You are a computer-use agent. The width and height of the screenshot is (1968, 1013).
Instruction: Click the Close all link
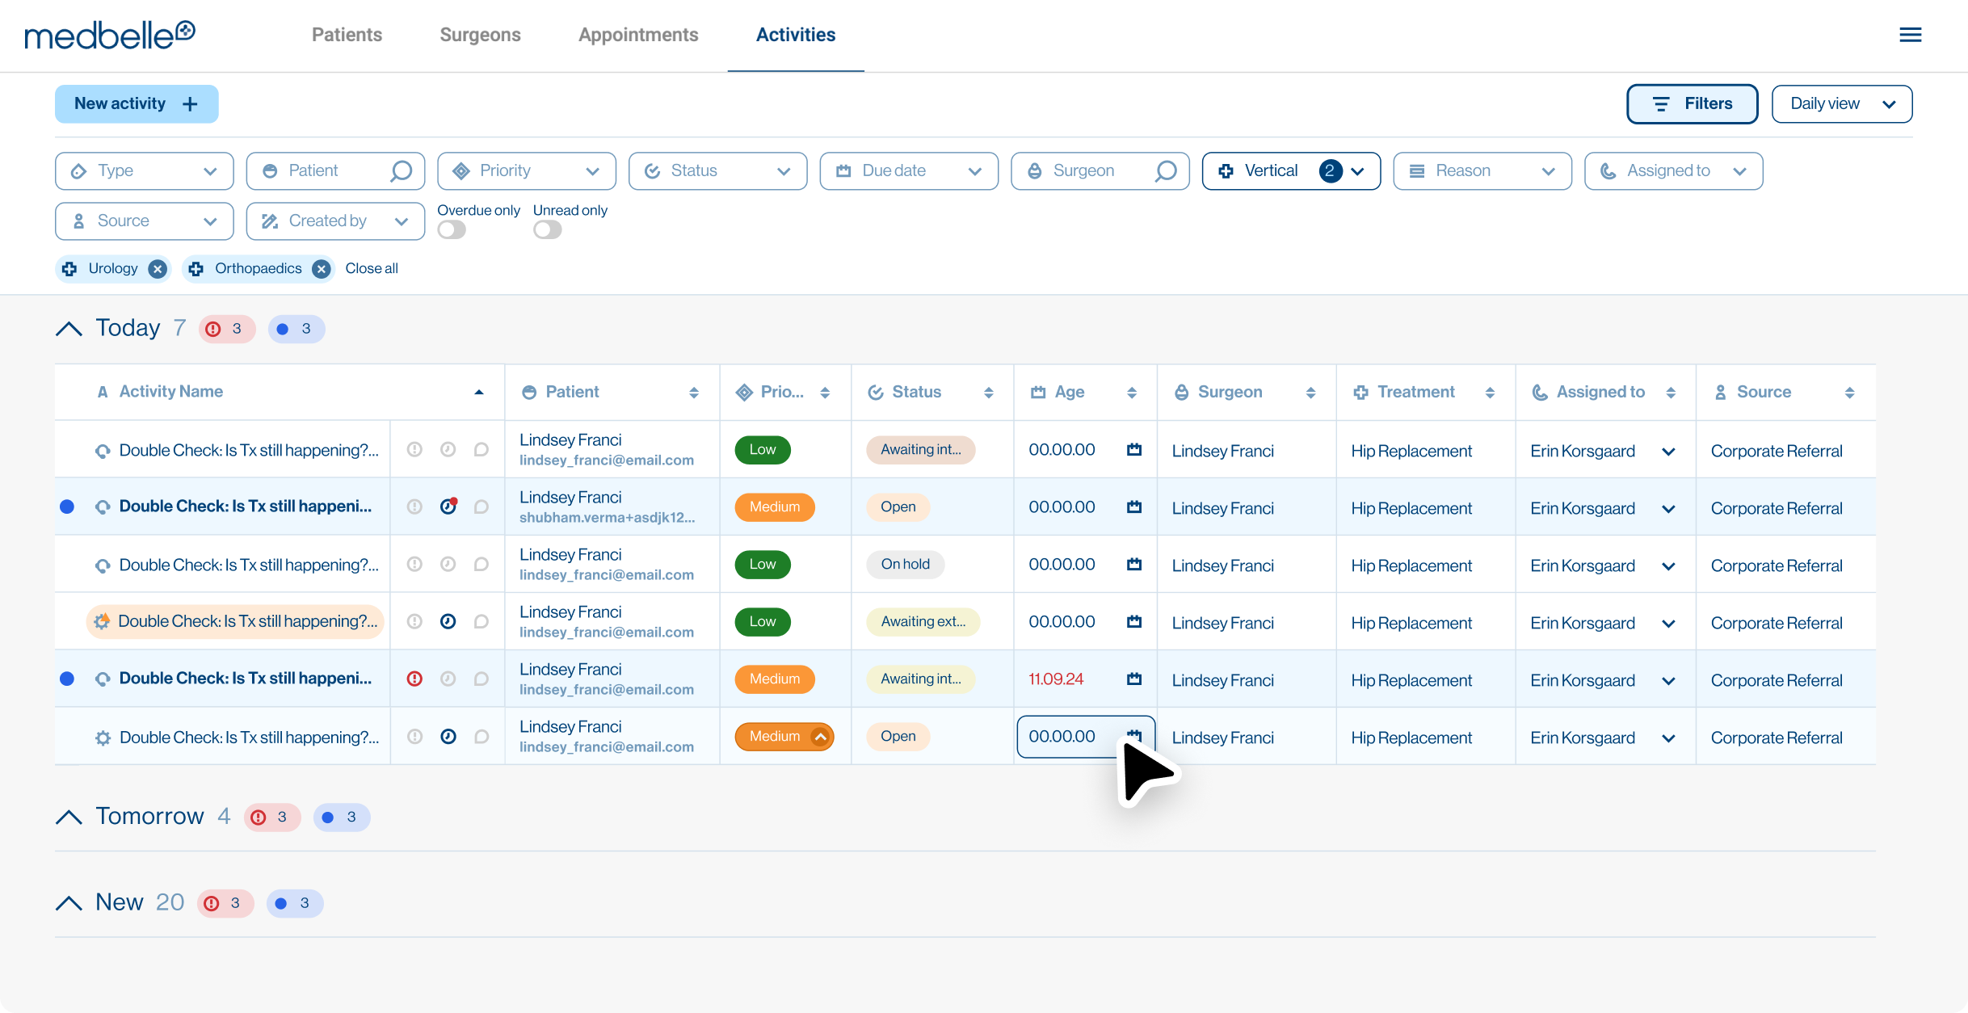coord(372,269)
